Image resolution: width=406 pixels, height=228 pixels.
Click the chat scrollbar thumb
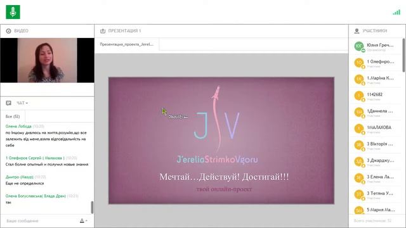(x=92, y=207)
